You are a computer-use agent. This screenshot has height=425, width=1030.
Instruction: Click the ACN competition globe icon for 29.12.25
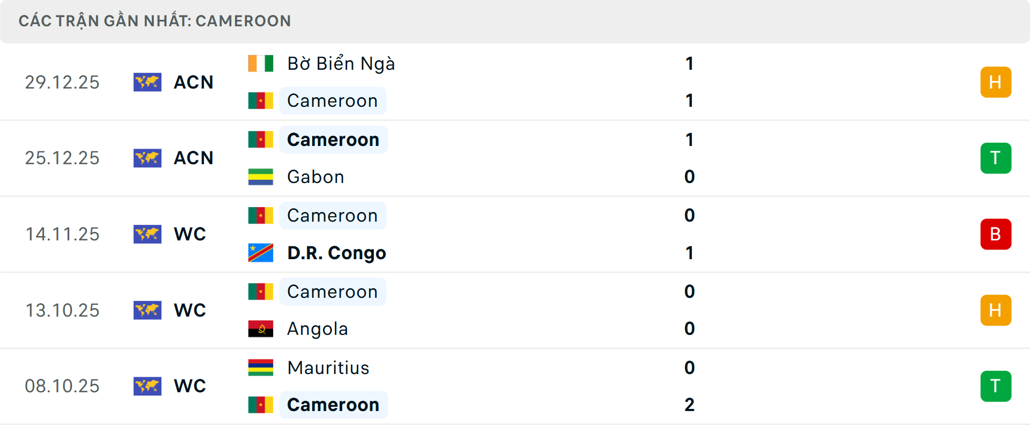click(148, 82)
